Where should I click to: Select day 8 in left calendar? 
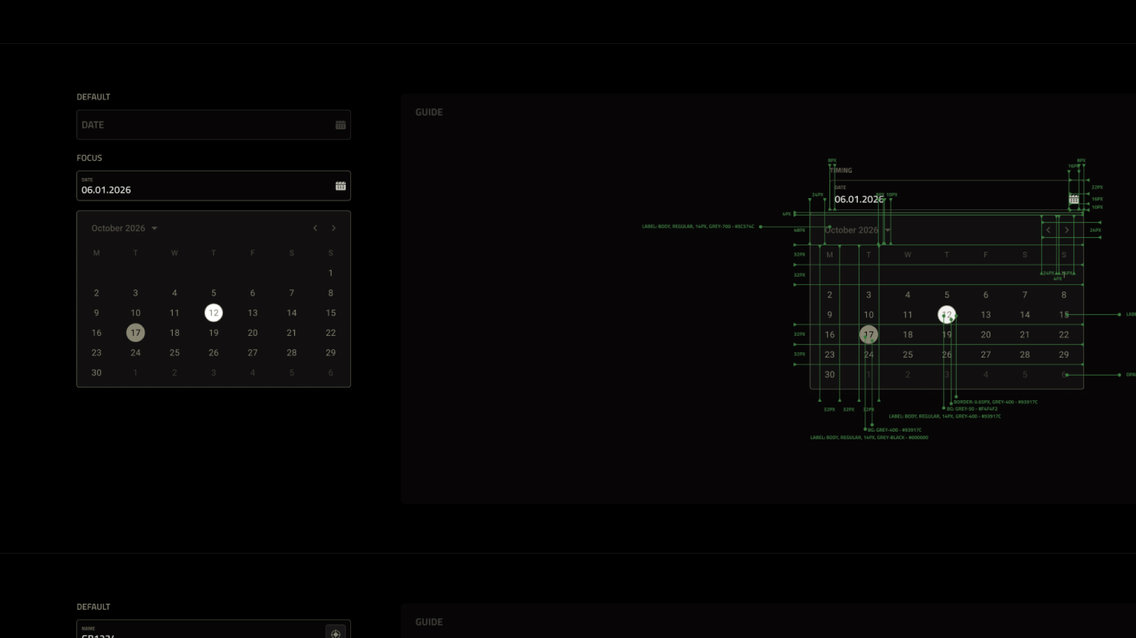click(331, 293)
